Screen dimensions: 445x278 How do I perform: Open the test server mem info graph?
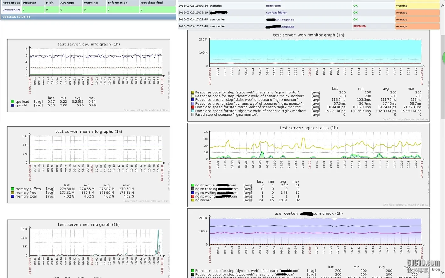[x=89, y=165]
